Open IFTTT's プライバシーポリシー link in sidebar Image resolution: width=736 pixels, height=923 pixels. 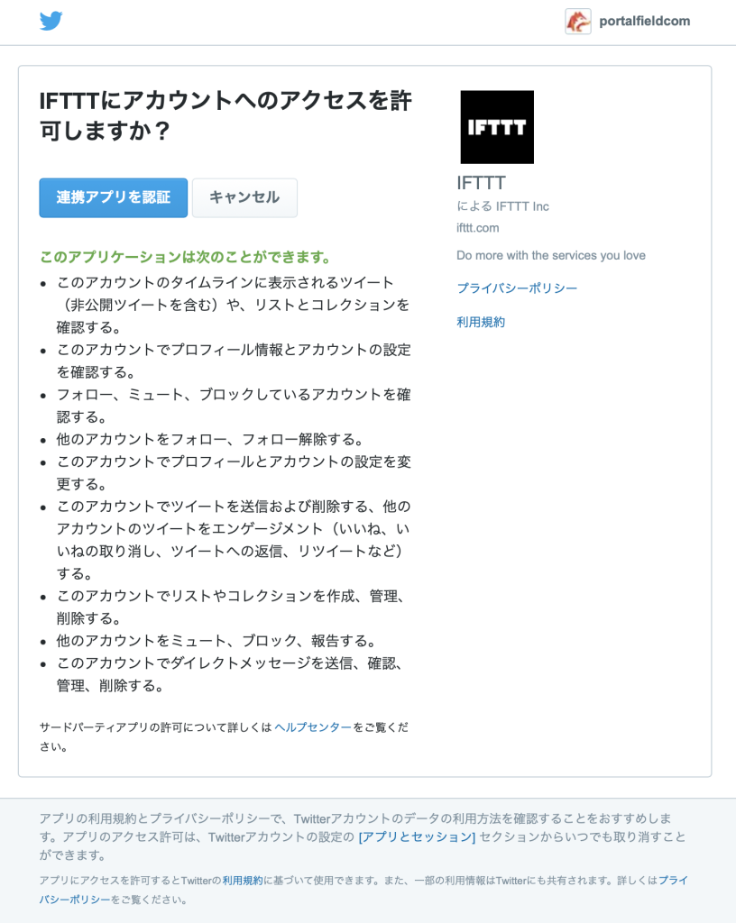517,288
